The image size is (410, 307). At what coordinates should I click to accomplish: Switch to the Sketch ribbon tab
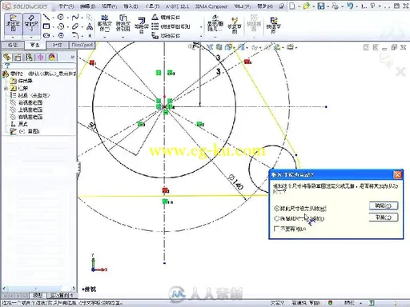34,46
